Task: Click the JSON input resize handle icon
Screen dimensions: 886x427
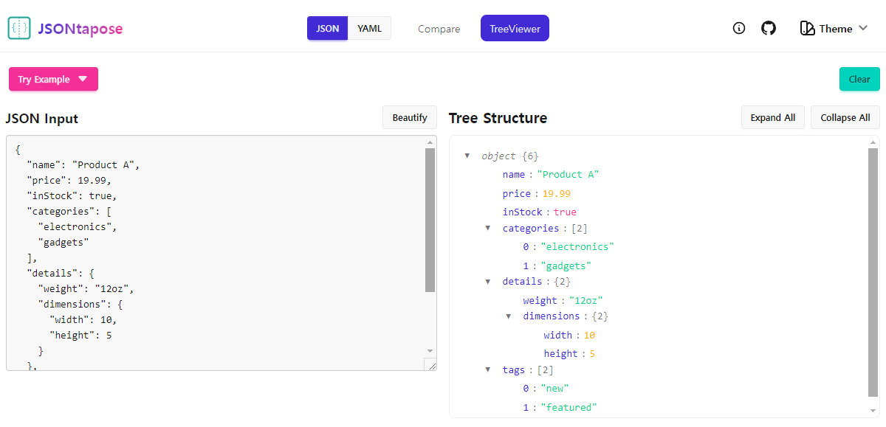Action: tap(430, 364)
